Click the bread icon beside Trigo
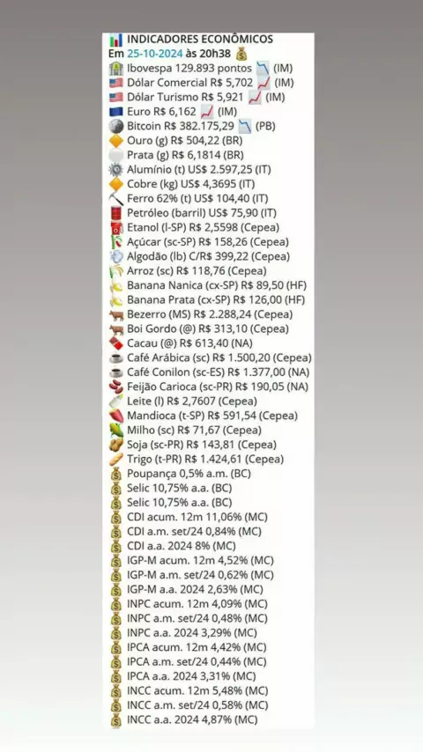Image resolution: width=423 pixels, height=752 pixels. pyautogui.click(x=115, y=459)
